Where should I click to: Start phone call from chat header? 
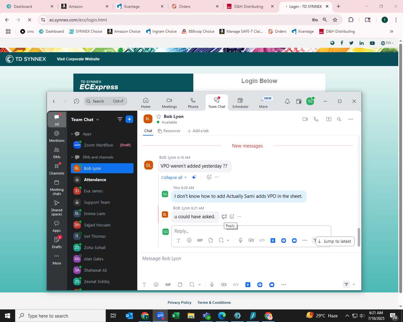point(316,119)
